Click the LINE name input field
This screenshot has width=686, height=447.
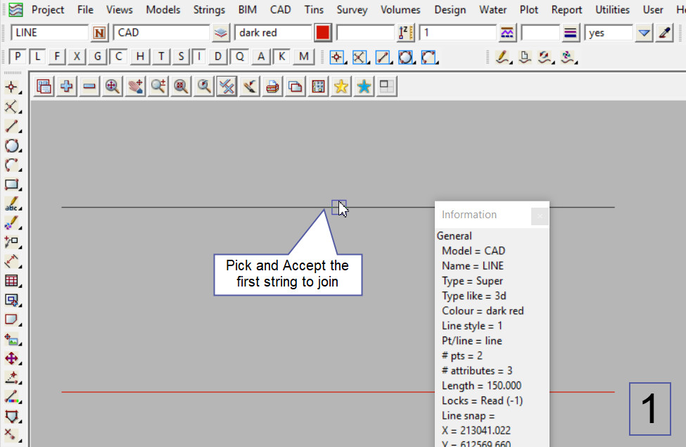point(49,33)
